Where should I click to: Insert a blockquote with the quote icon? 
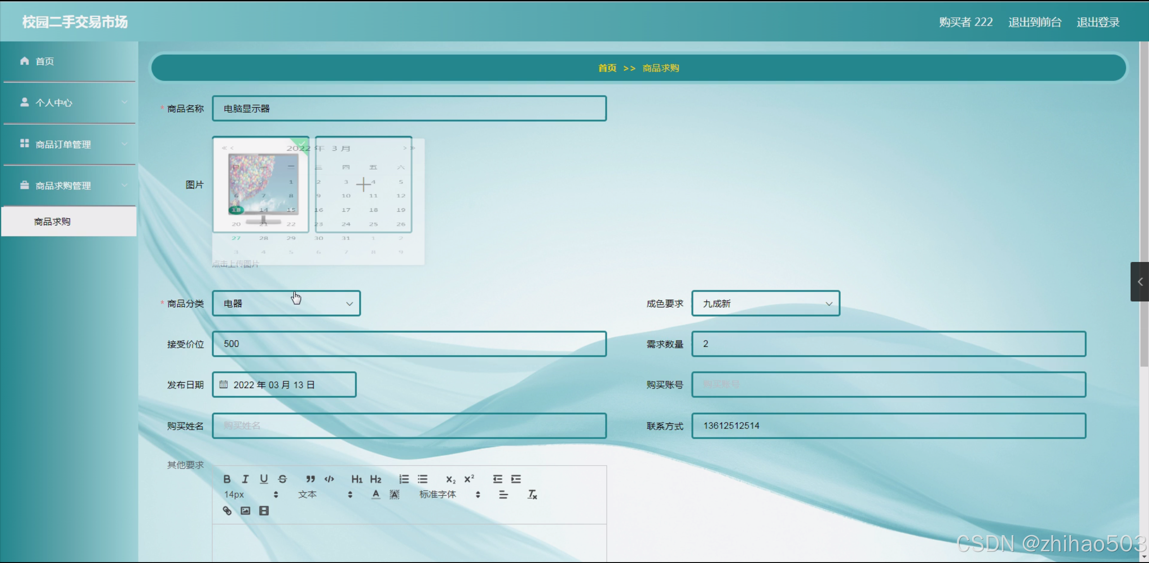click(x=310, y=479)
